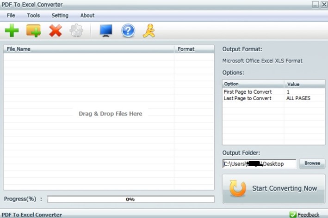Viewport: 328px width, 218px height.
Task: Click the 0% progress bar
Action: pos(131,199)
